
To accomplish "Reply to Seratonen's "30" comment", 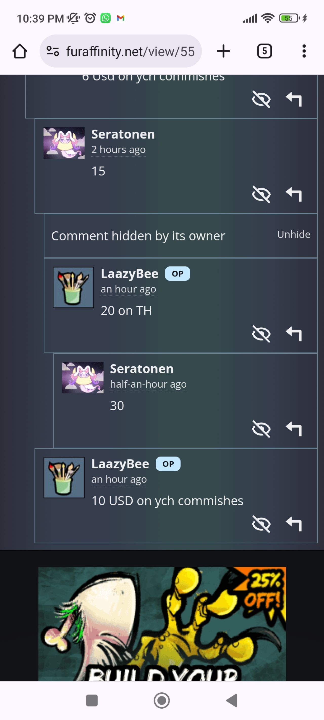I will (294, 429).
